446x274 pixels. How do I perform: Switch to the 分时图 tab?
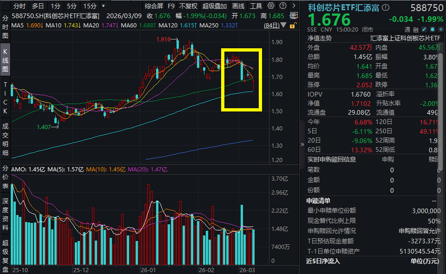(5, 26)
